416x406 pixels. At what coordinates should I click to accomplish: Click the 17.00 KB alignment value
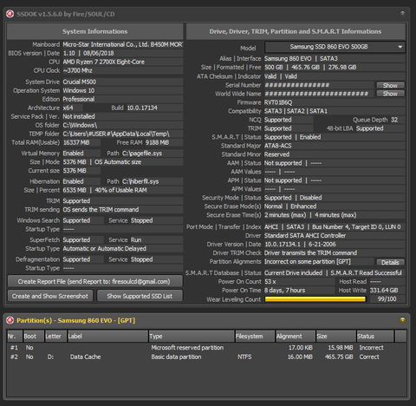pyautogui.click(x=301, y=348)
